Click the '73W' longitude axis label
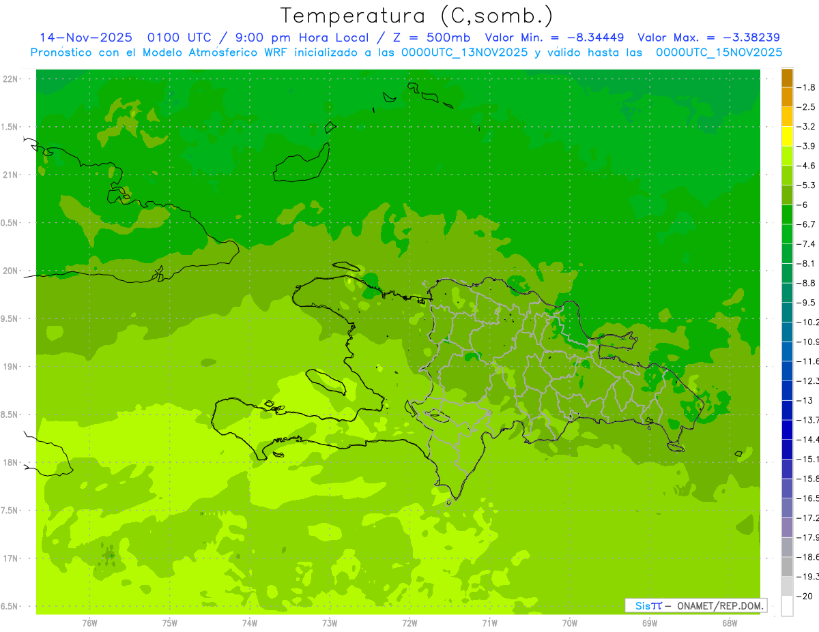 pos(330,623)
